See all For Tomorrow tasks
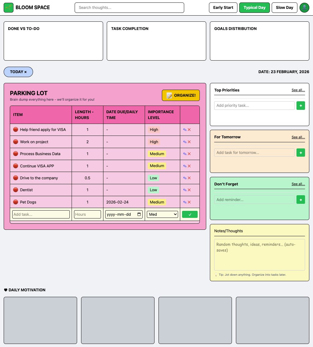This screenshot has width=313, height=347. [298, 137]
